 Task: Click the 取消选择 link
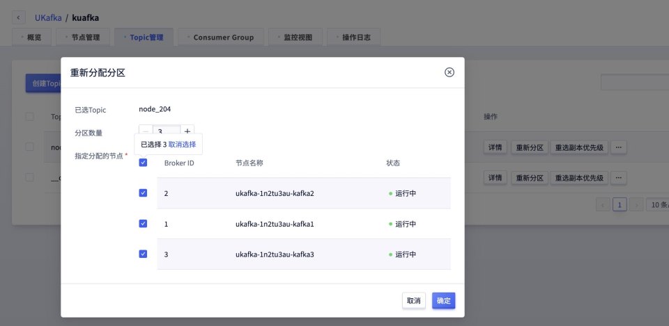(x=182, y=145)
